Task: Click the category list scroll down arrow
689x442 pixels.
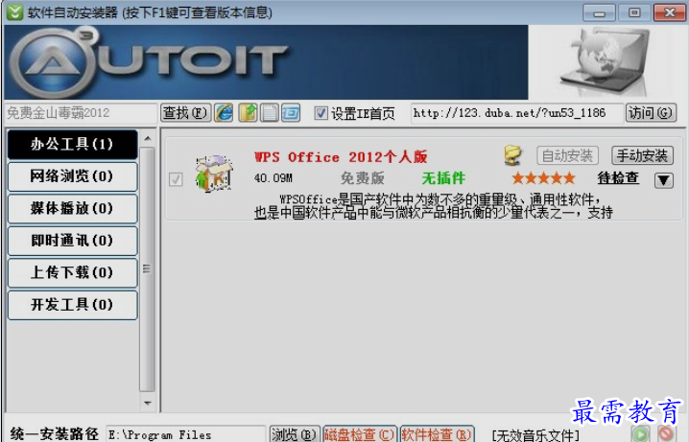Action: [x=148, y=403]
